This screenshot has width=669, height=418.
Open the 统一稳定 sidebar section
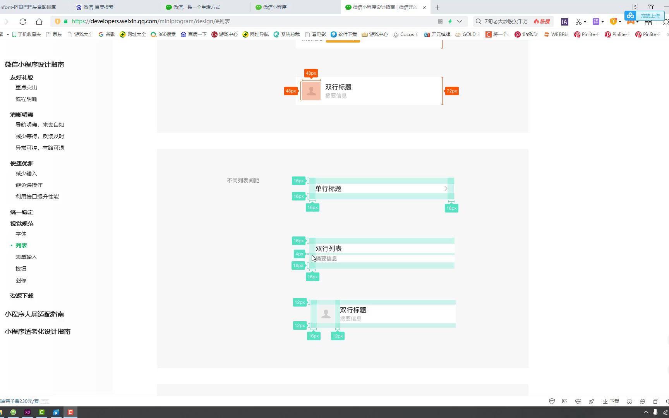pos(22,212)
